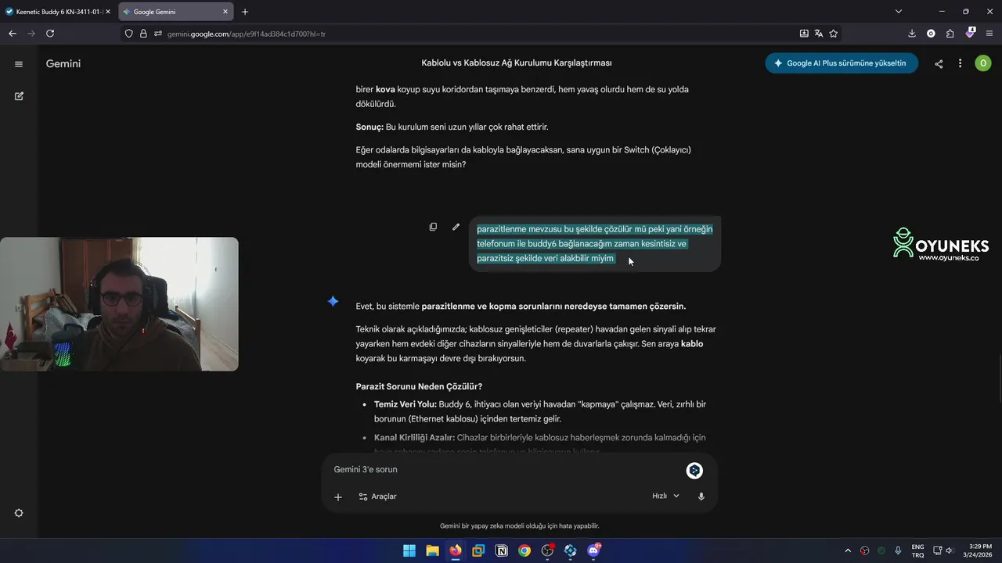Go back to previous page
This screenshot has height=563, width=1002.
(13, 34)
